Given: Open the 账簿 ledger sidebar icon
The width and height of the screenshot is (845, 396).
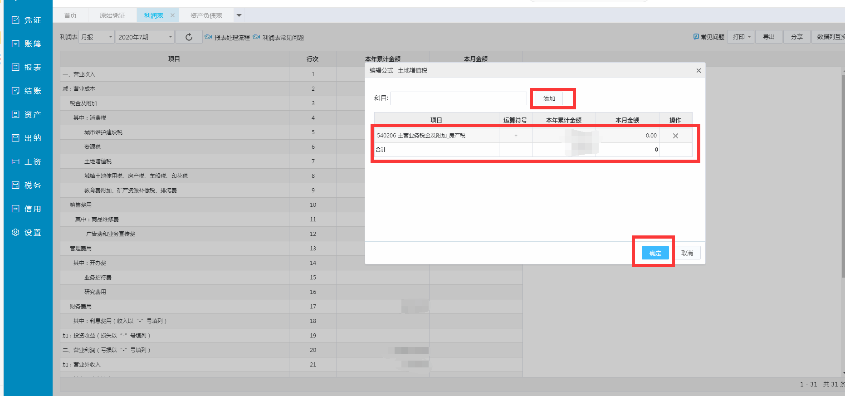Looking at the screenshot, I should point(16,44).
